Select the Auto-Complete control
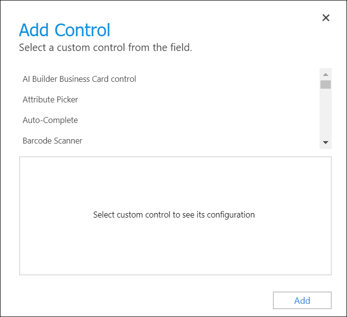The width and height of the screenshot is (347, 317). tap(169, 120)
